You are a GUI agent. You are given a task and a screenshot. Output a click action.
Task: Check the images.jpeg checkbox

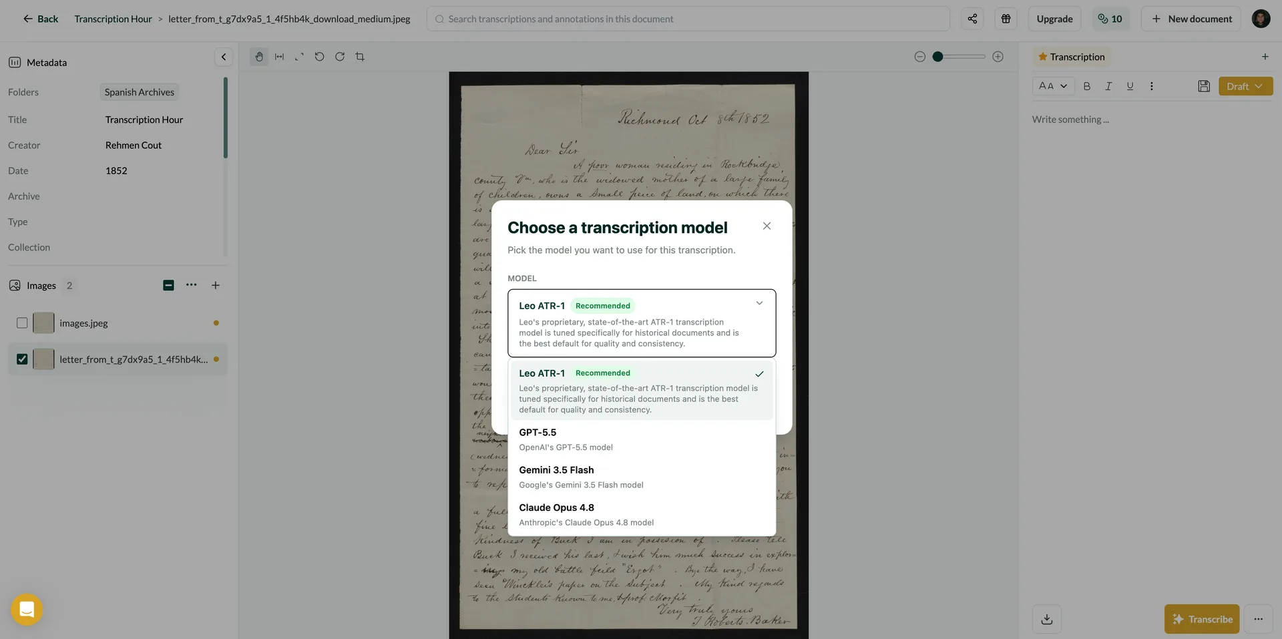click(x=22, y=323)
